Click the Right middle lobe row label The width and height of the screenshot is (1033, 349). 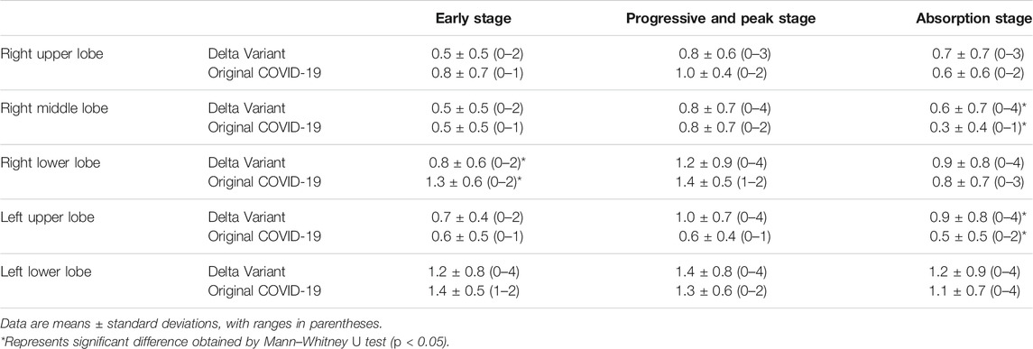53,108
